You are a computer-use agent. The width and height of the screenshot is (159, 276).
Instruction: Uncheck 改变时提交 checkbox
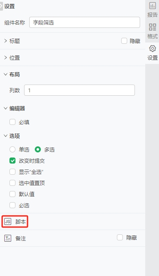point(12,161)
